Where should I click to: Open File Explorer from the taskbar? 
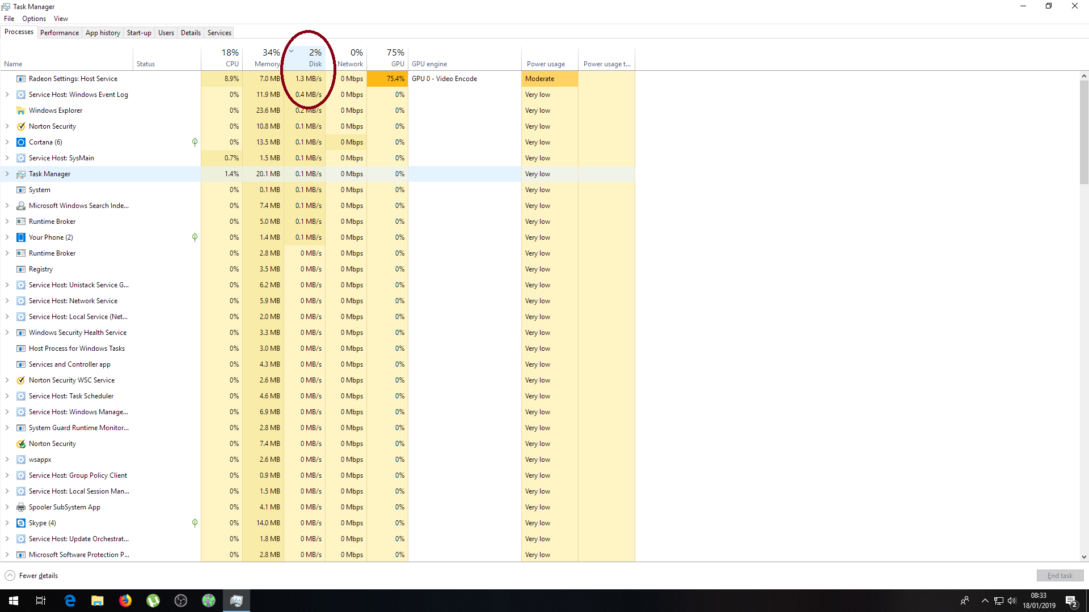click(98, 601)
